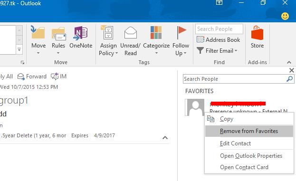Expand the Categorize dropdown arrow
Viewport: 296px width, 181px height.
coord(156,53)
